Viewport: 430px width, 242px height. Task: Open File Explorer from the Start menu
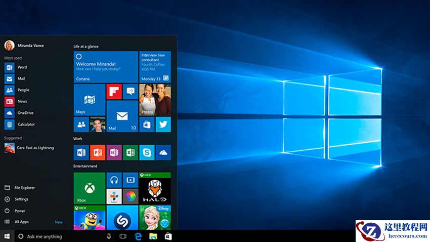pos(20,188)
